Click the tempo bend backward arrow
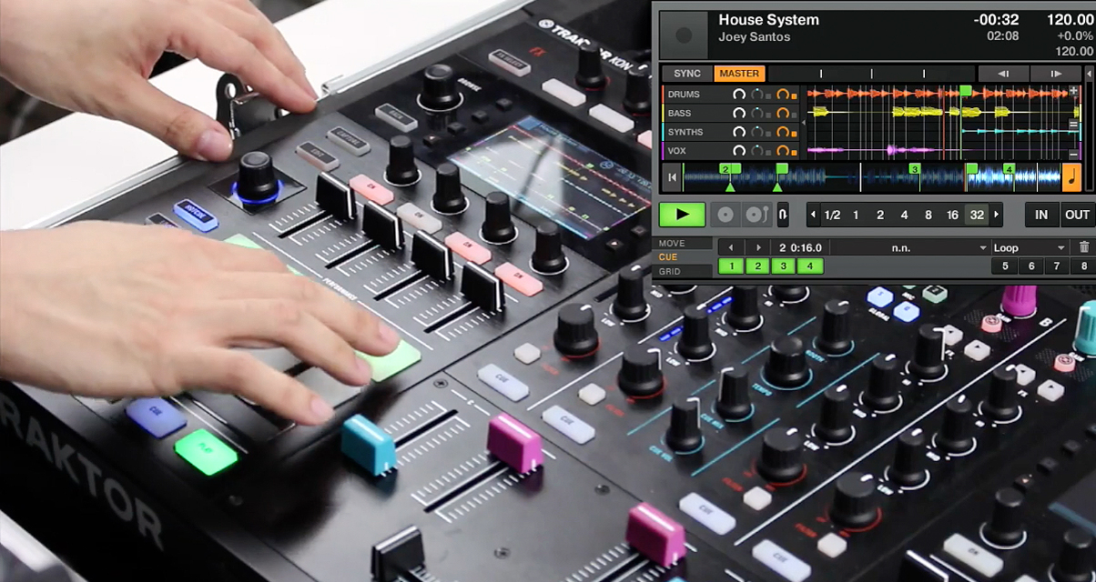1096x582 pixels. tap(1002, 74)
